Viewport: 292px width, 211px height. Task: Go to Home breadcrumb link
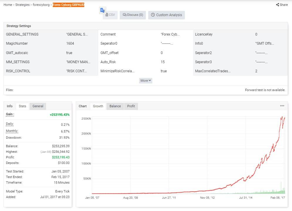[x=8, y=5]
